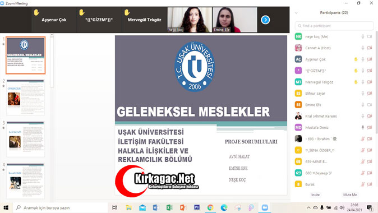378x213 pixels.
Task: Collapse the Participants panel chevron
Action: tap(296, 13)
